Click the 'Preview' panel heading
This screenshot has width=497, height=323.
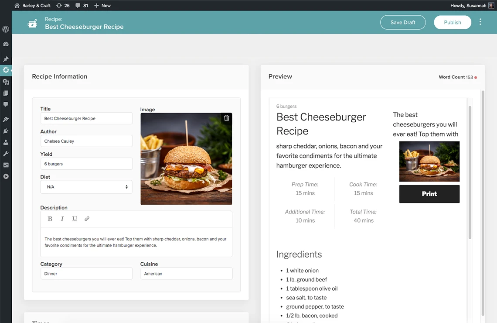click(280, 76)
